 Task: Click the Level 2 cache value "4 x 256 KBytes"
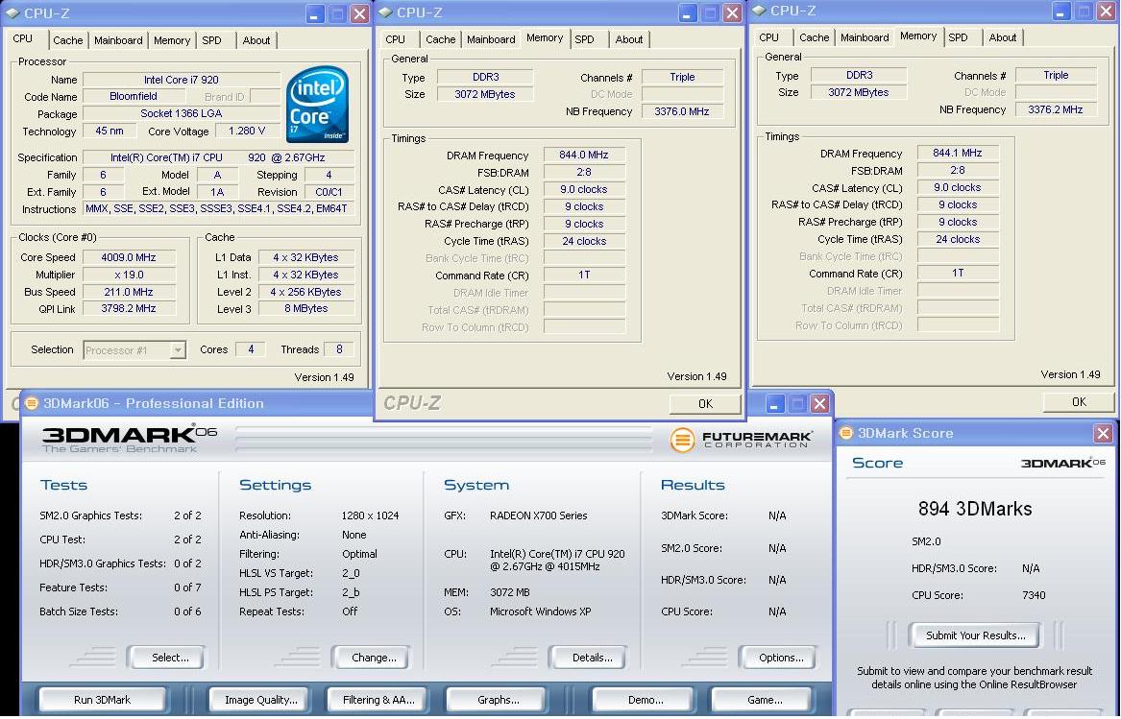tap(306, 292)
